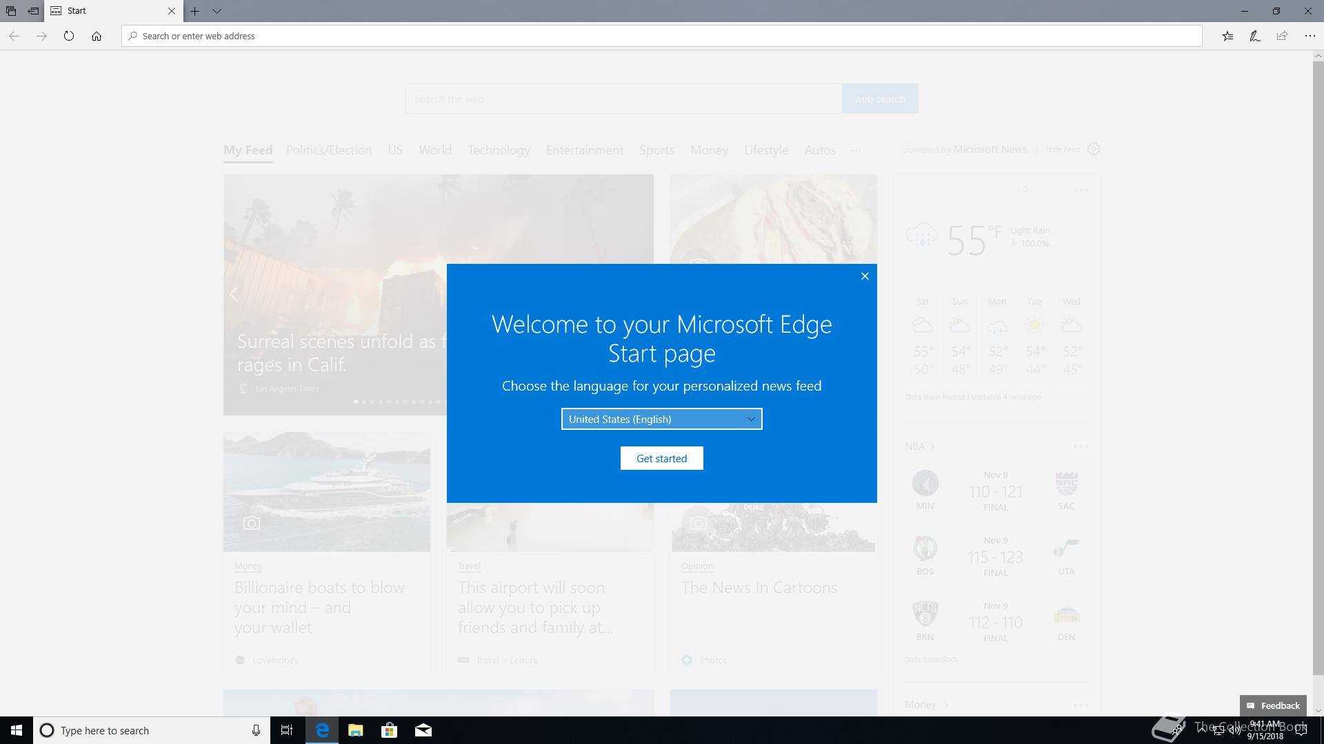The width and height of the screenshot is (1324, 744).
Task: Select the Entertainment tab
Action: pos(585,150)
